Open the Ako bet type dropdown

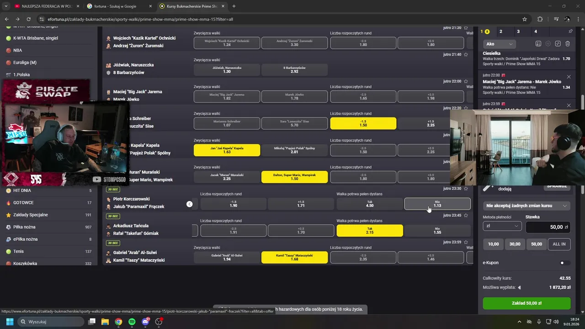pyautogui.click(x=500, y=44)
